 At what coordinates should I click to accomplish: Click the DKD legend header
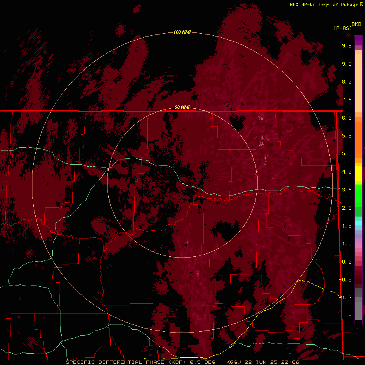356,24
